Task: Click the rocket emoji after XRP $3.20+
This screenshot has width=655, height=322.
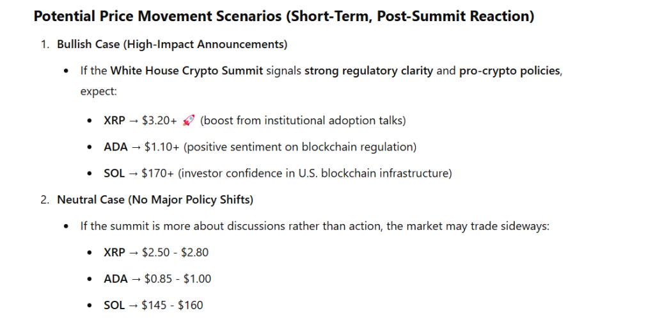Action: coord(189,120)
